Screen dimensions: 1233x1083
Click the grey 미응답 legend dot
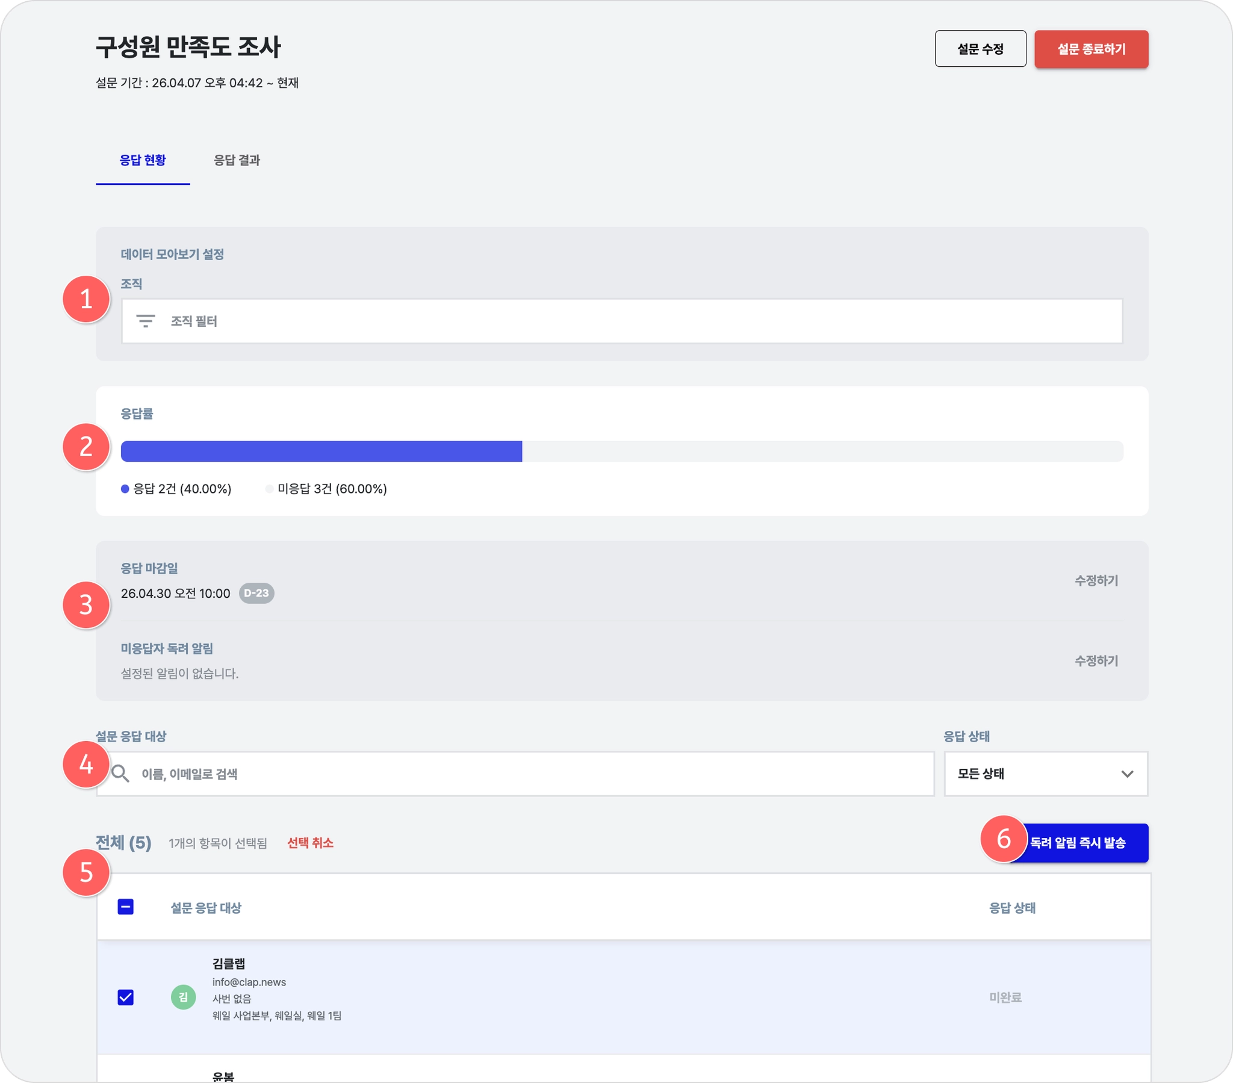pyautogui.click(x=269, y=489)
